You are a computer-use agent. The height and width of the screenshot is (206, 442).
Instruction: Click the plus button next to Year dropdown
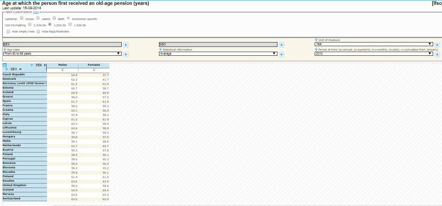pos(437,45)
